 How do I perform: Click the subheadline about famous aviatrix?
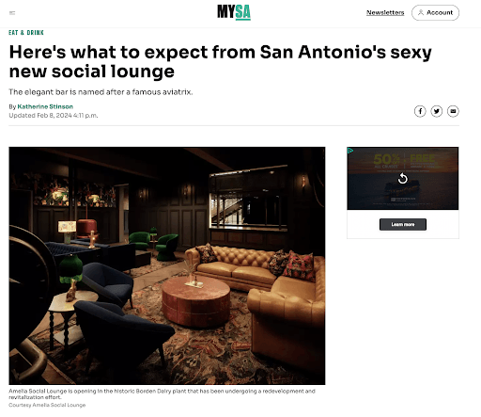click(x=101, y=92)
